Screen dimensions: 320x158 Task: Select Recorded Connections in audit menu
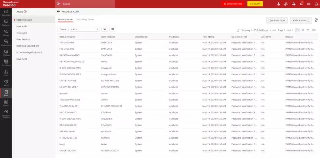click(28, 46)
